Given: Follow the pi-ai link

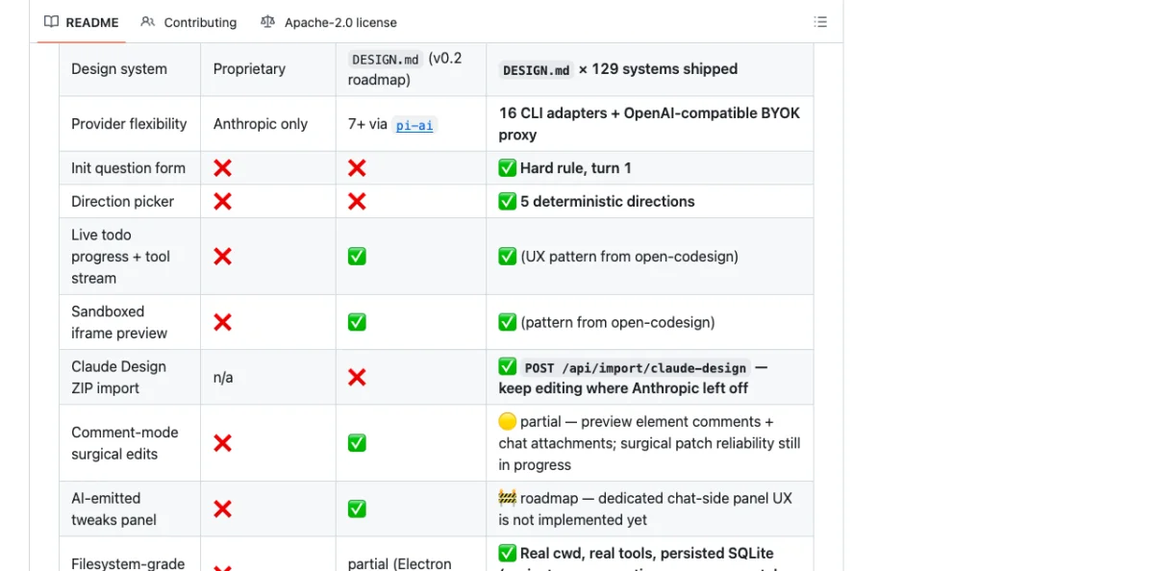Looking at the screenshot, I should click(414, 125).
